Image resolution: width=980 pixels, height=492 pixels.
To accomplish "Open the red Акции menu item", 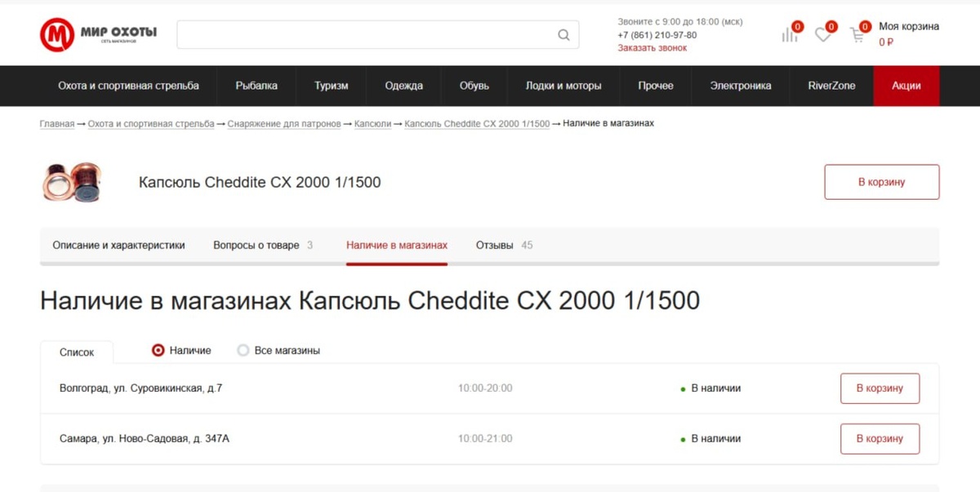I will point(906,86).
